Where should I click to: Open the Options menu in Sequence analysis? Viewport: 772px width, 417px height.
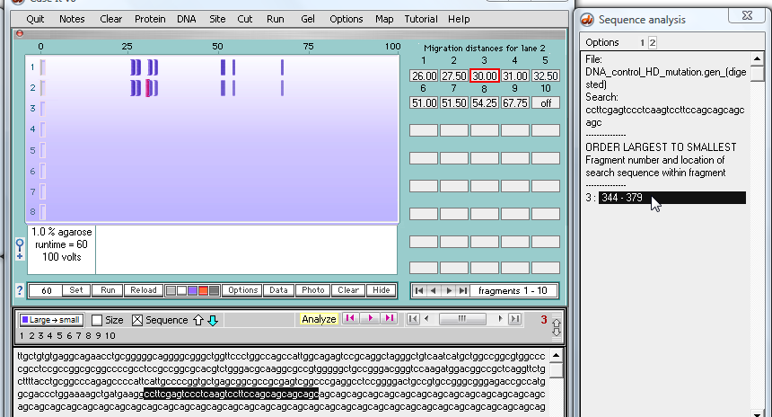pyautogui.click(x=601, y=42)
